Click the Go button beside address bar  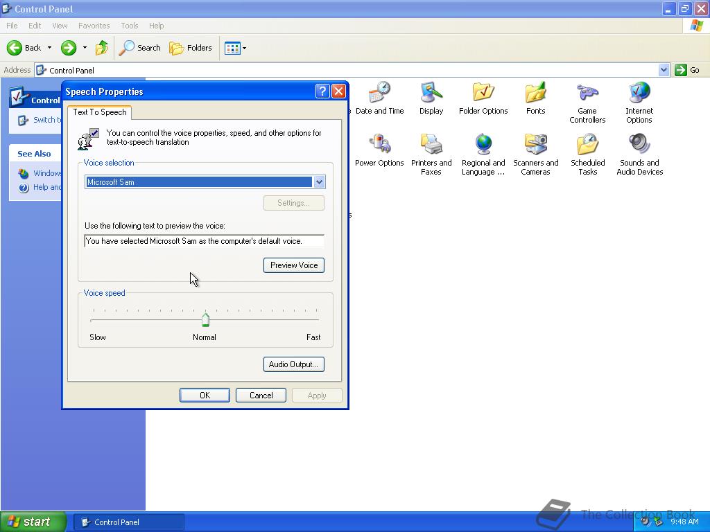pyautogui.click(x=687, y=70)
